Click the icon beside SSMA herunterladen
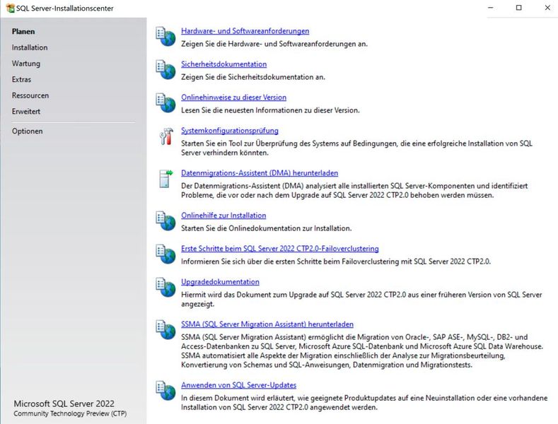 pos(165,330)
